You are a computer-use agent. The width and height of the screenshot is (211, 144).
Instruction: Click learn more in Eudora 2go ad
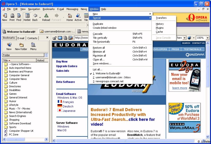pos(180,88)
